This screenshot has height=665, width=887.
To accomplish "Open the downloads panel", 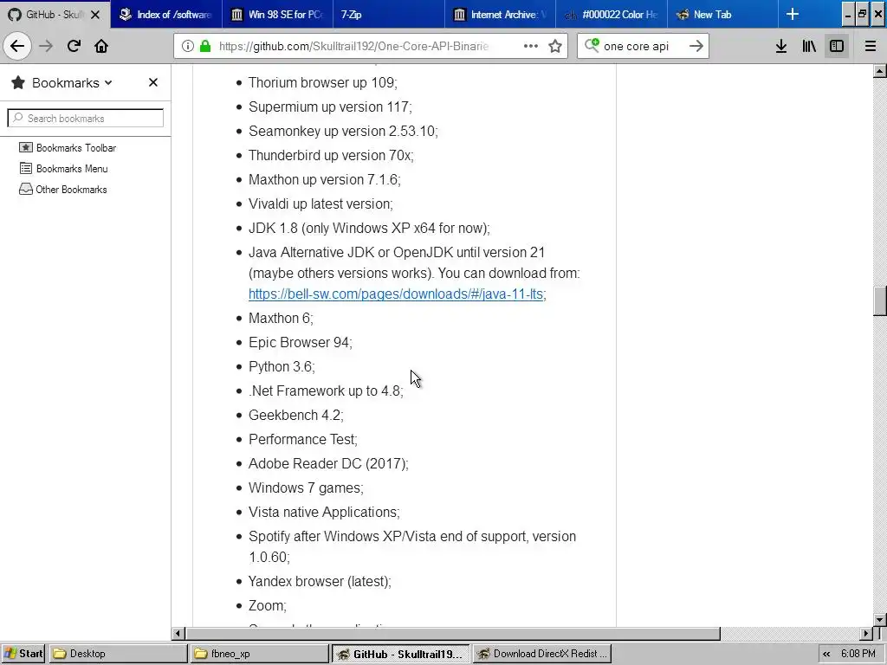I will coord(781,46).
